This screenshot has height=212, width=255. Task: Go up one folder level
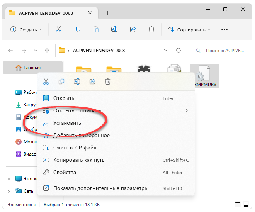coord(47,51)
